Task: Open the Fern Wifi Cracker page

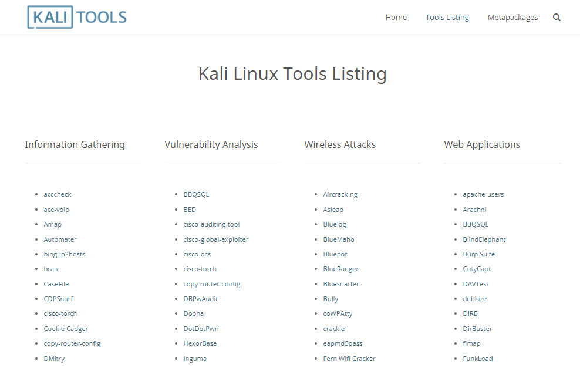Action: pyautogui.click(x=349, y=358)
